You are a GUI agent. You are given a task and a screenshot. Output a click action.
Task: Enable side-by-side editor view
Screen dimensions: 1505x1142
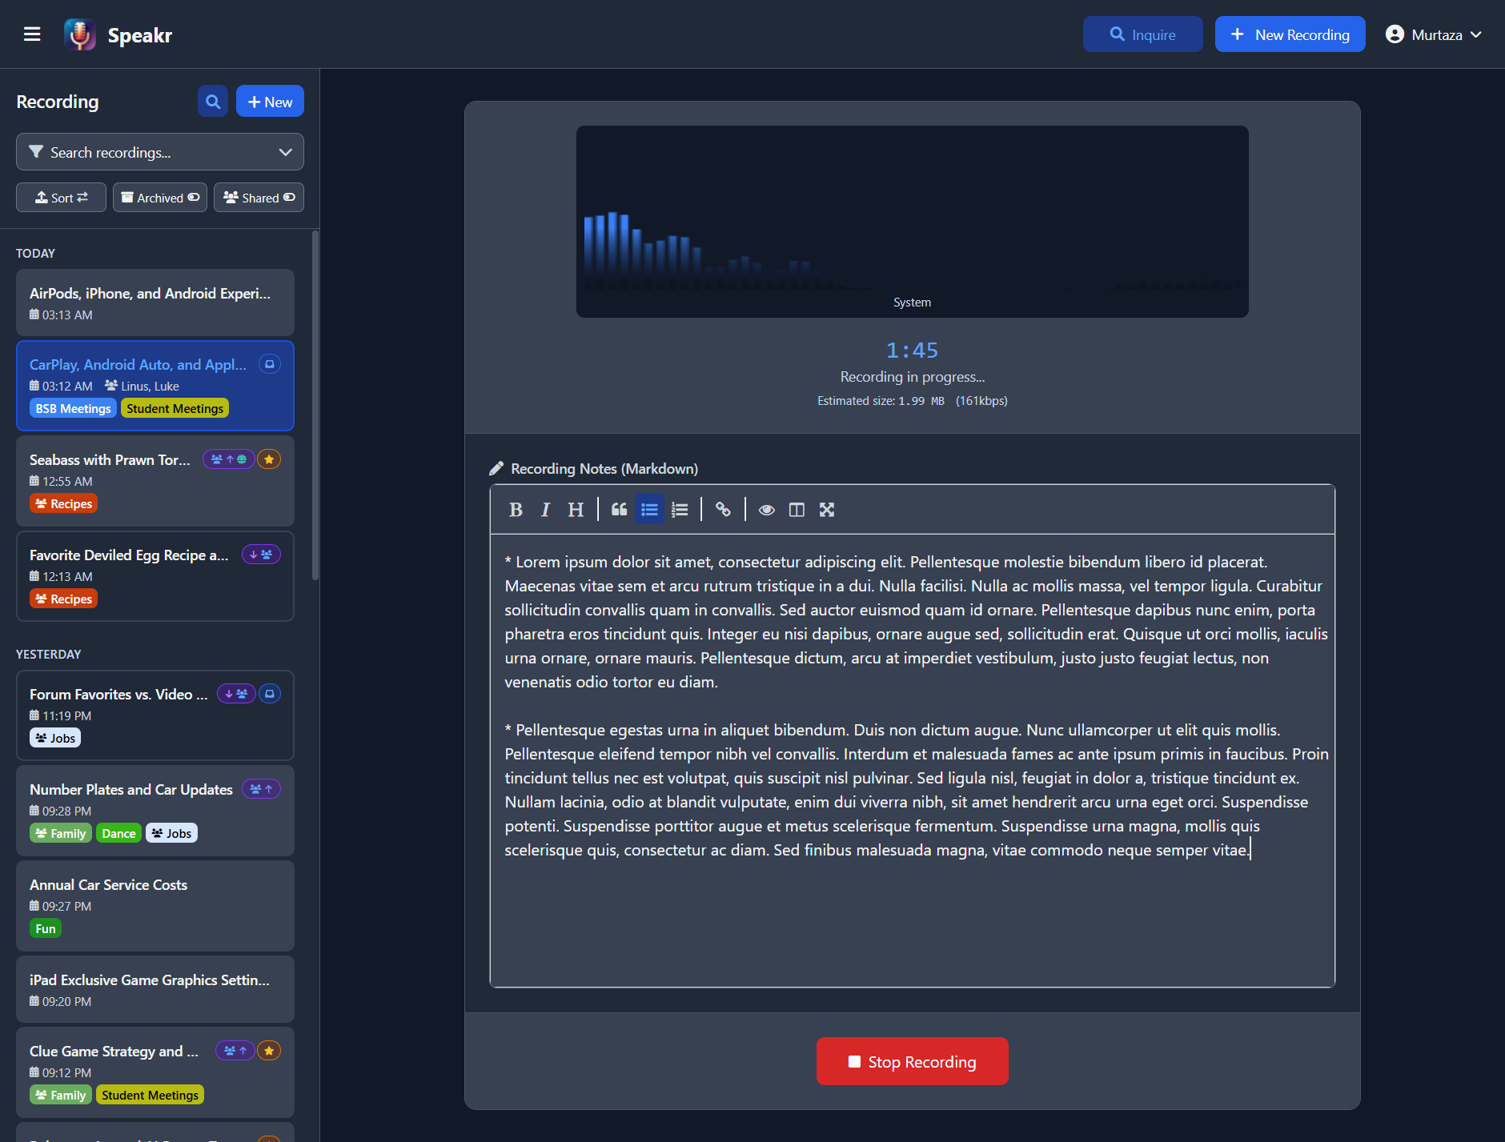tap(797, 510)
